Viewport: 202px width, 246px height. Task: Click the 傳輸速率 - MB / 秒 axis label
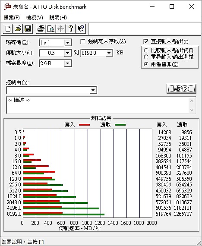click(80, 228)
